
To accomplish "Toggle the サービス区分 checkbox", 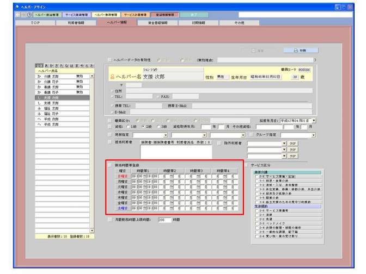I will 247,164.
